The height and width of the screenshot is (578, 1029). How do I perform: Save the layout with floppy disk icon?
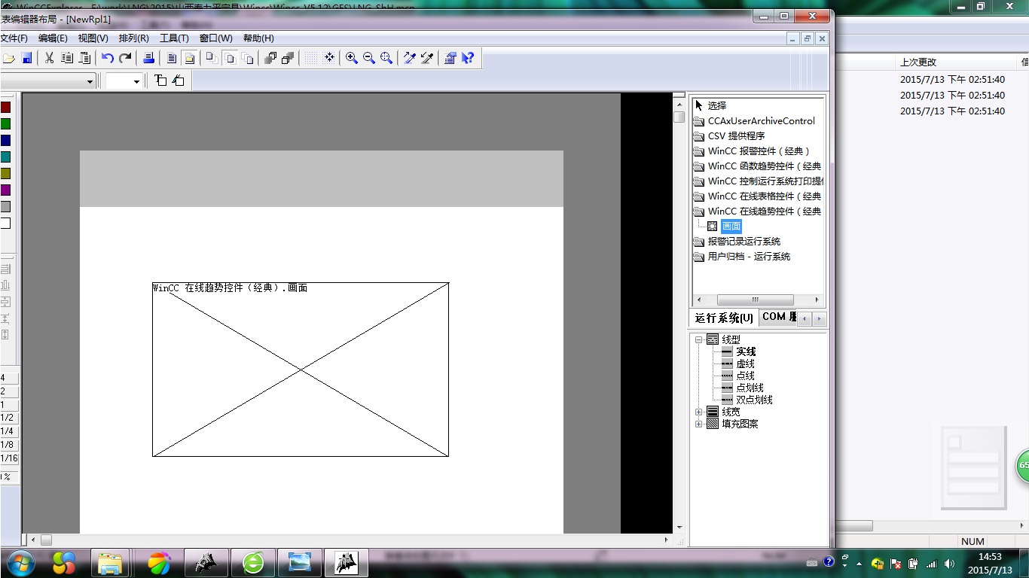coord(26,58)
